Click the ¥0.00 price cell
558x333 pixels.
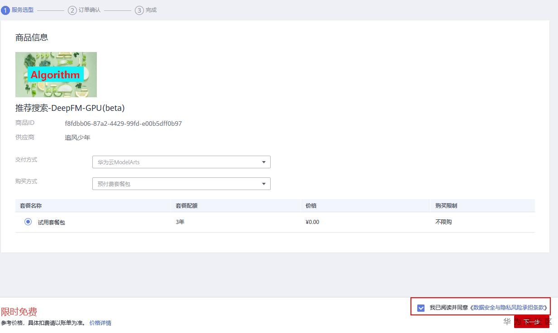coord(312,222)
